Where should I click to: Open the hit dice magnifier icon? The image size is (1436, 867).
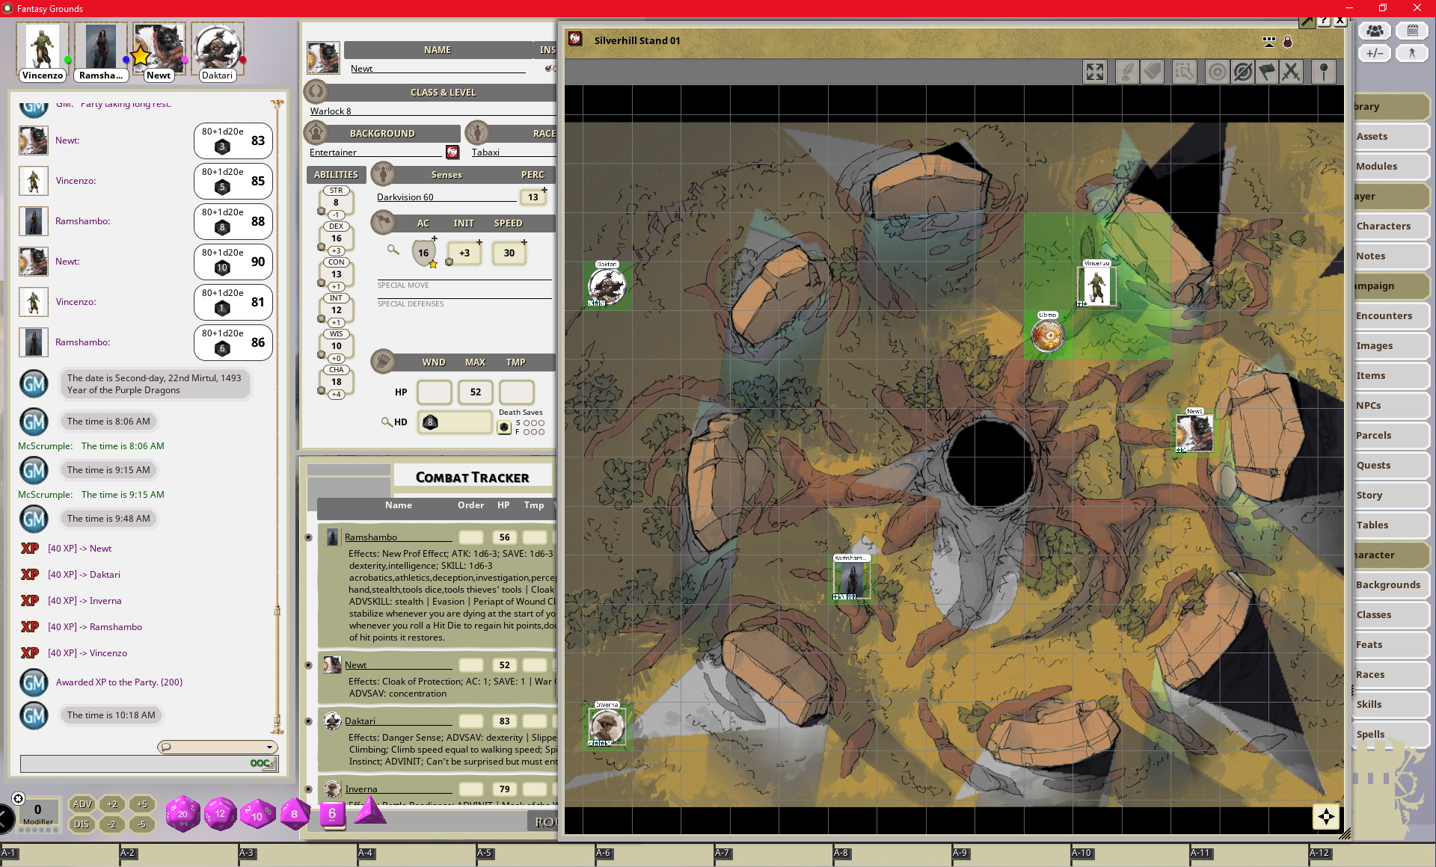(x=387, y=422)
